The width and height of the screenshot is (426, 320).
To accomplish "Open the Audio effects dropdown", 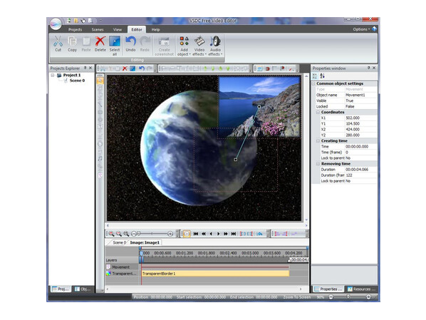I will tap(215, 46).
